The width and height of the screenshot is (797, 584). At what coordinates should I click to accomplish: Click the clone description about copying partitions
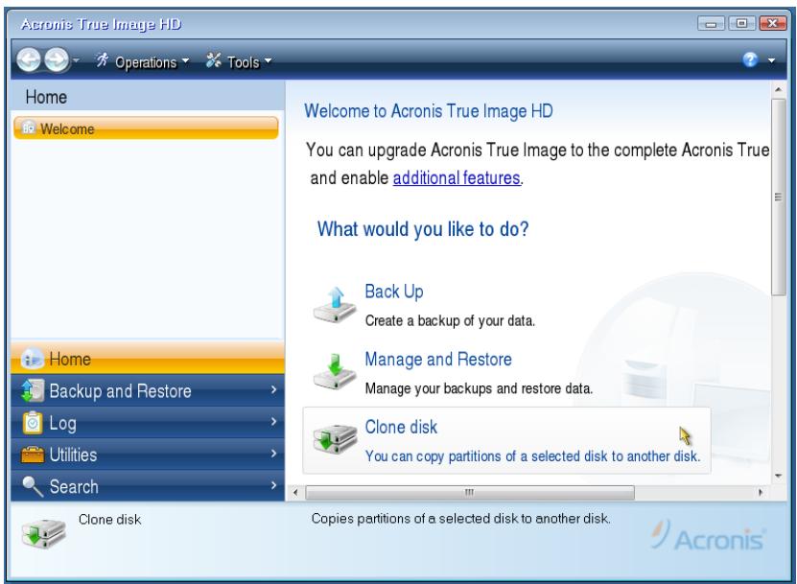pyautogui.click(x=532, y=456)
